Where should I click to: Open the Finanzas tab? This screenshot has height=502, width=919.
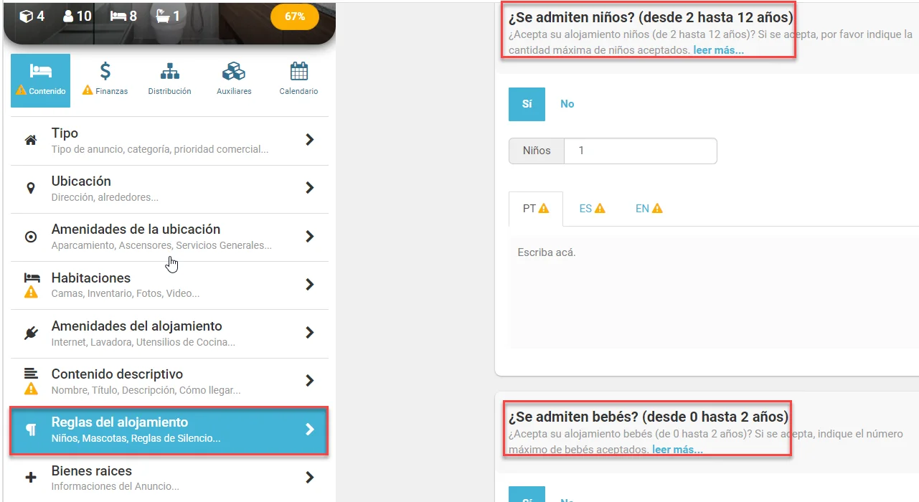click(x=105, y=80)
